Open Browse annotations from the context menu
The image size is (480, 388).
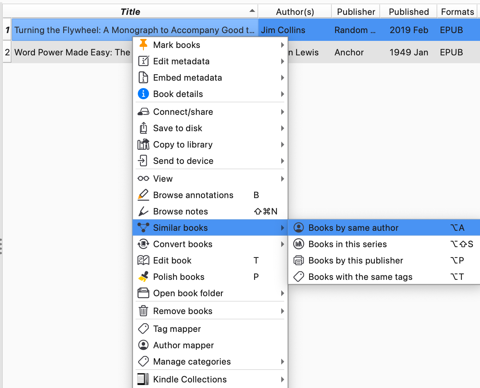(193, 195)
